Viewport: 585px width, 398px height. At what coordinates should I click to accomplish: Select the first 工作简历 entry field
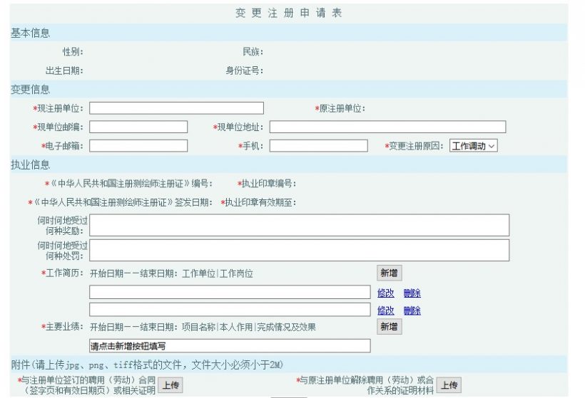point(230,292)
